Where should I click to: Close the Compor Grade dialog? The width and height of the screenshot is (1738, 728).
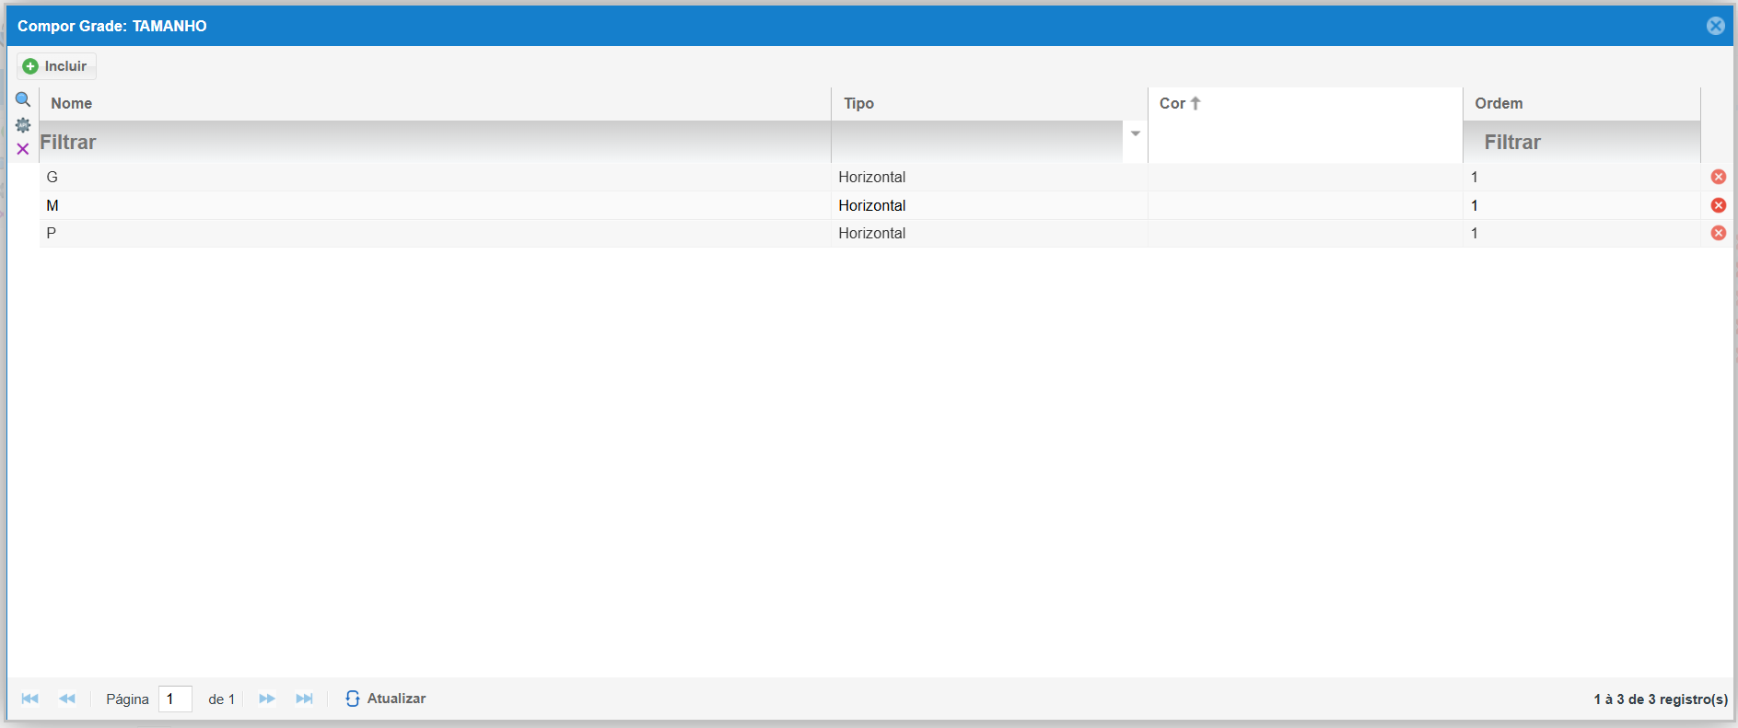pos(1715,26)
